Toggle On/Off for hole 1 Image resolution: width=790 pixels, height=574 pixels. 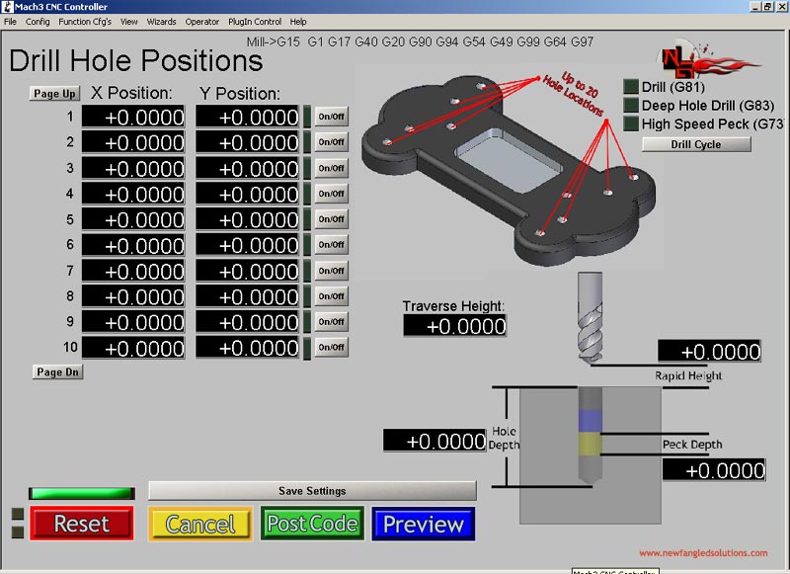point(331,117)
